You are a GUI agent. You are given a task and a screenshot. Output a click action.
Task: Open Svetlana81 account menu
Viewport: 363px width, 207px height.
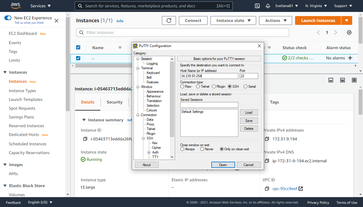[x=287, y=6]
